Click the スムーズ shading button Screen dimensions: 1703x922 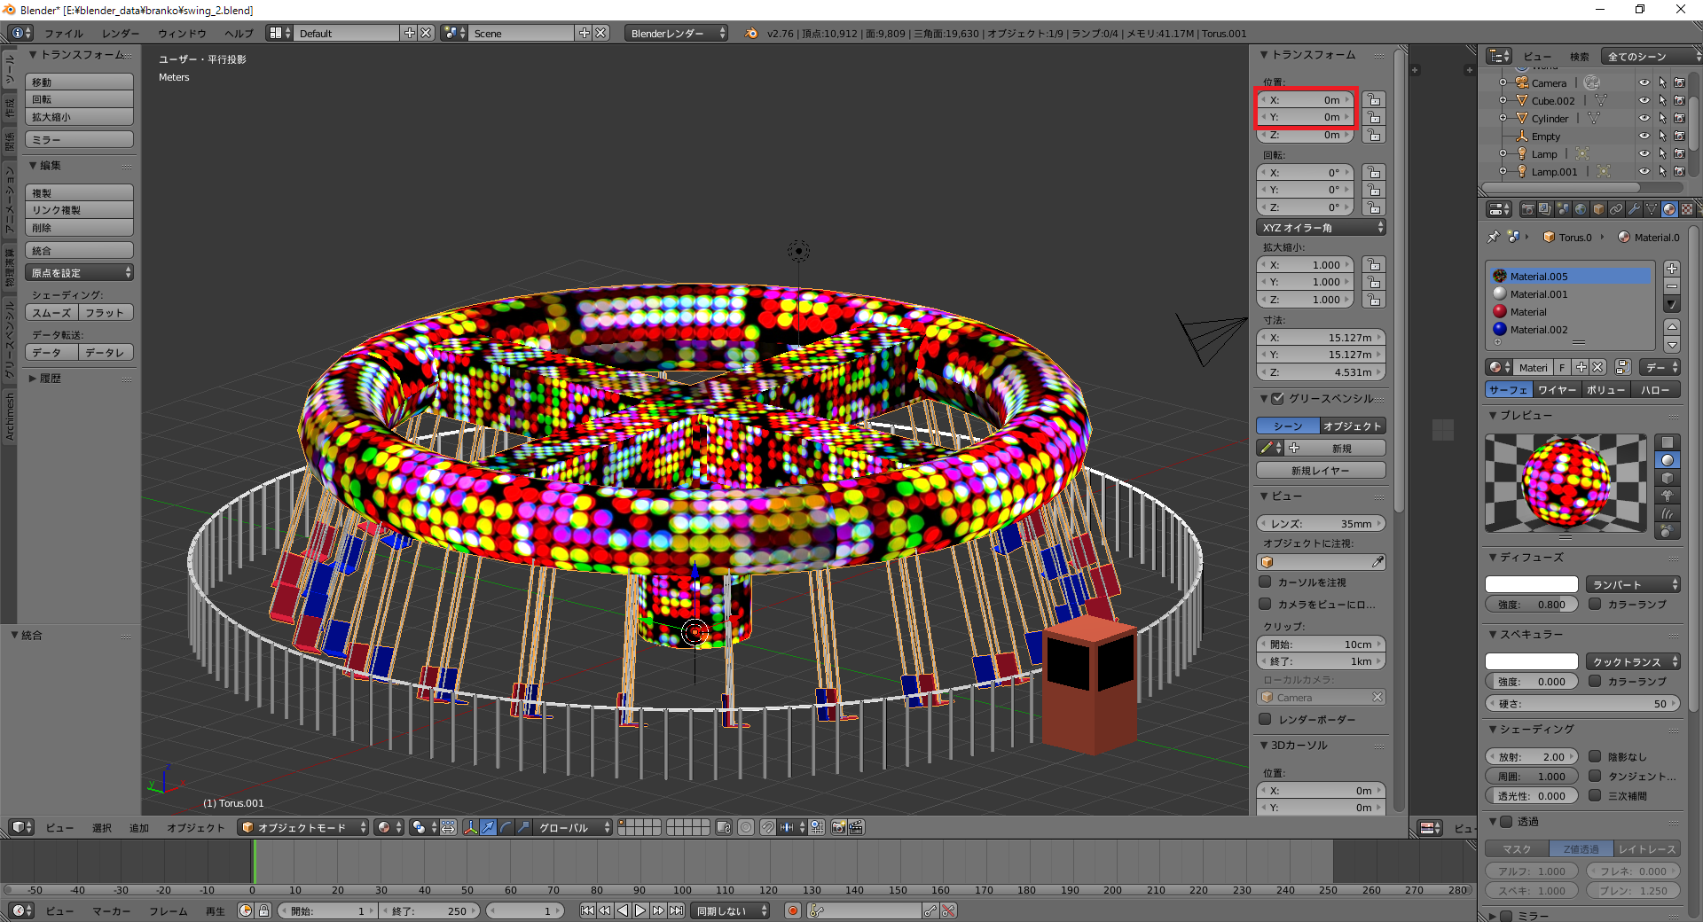tap(51, 313)
